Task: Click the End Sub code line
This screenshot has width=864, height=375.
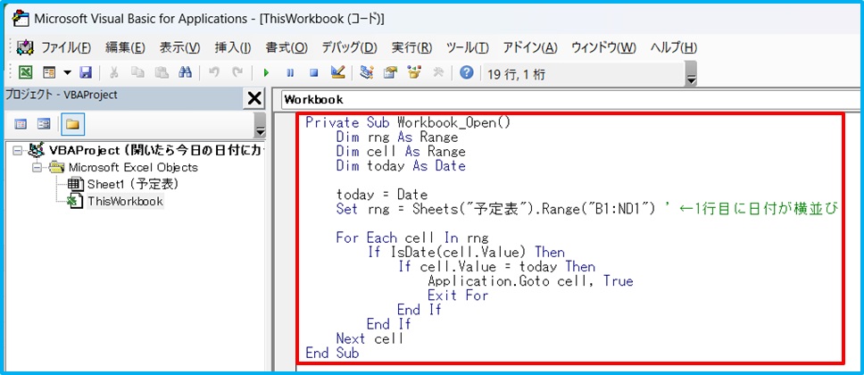Action: tap(332, 353)
